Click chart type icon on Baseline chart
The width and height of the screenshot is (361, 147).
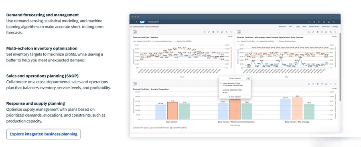pos(134,32)
